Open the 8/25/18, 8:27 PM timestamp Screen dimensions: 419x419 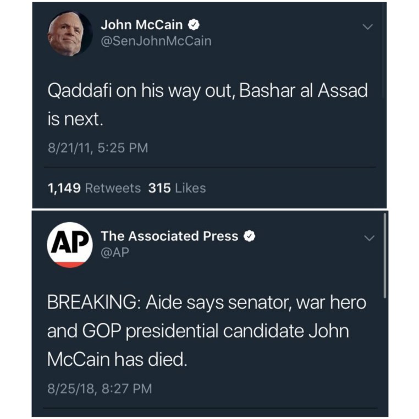point(100,389)
